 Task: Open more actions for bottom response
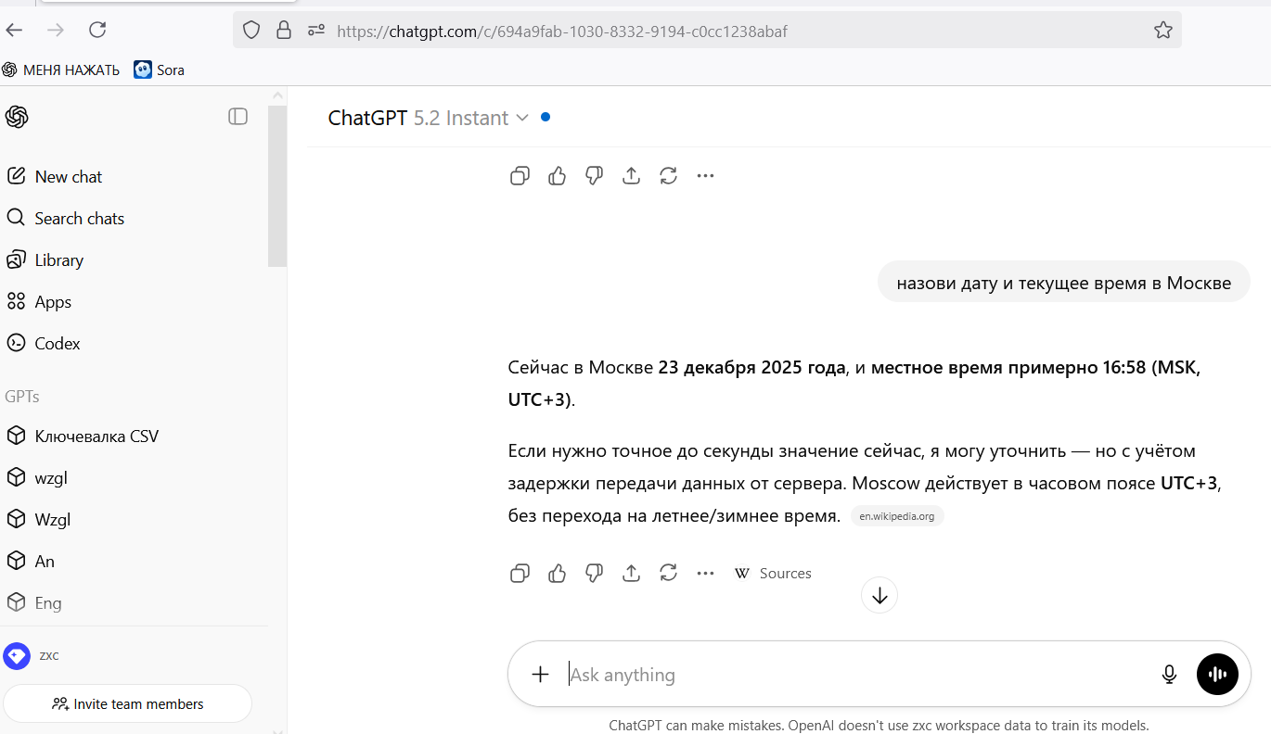click(705, 574)
